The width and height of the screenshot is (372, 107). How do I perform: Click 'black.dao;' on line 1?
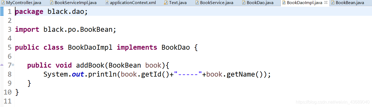[68, 12]
